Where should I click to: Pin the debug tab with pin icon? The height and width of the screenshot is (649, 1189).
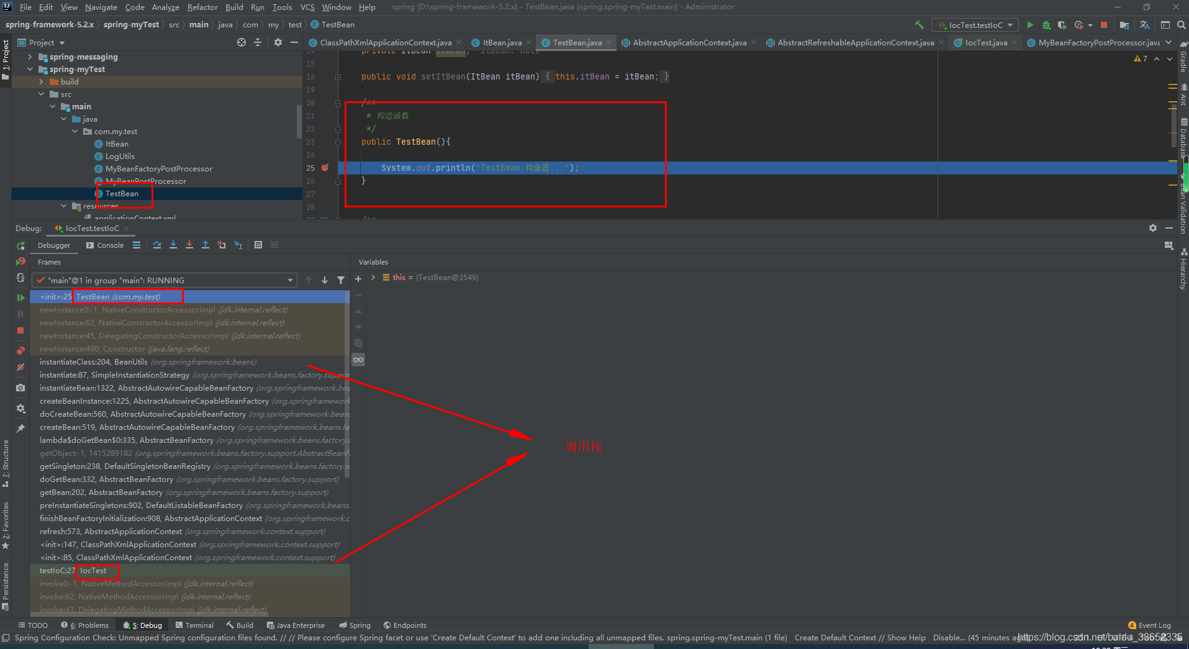(x=20, y=429)
